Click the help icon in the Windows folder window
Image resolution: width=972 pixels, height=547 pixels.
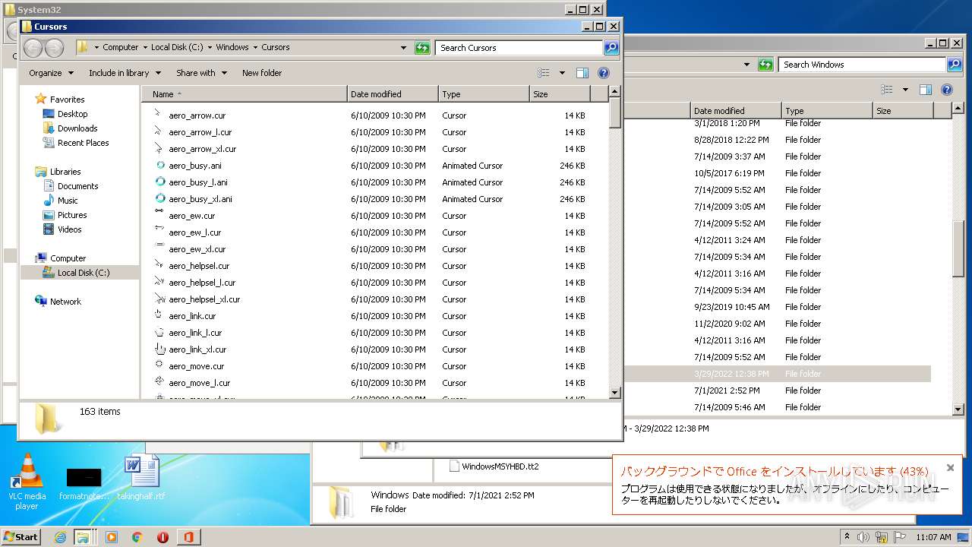coord(947,90)
